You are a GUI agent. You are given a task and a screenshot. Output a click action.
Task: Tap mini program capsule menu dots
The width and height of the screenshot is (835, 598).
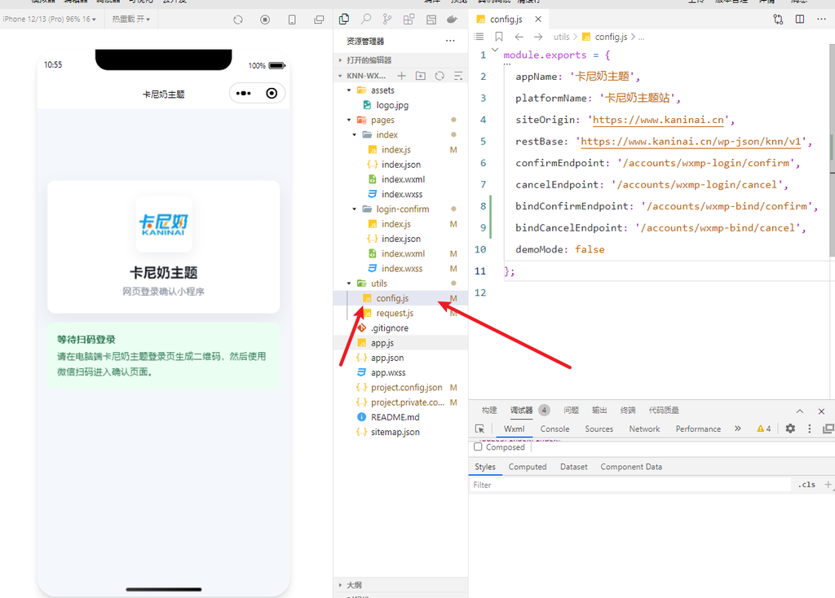tap(243, 93)
